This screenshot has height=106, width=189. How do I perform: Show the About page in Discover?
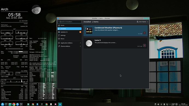point(70,39)
